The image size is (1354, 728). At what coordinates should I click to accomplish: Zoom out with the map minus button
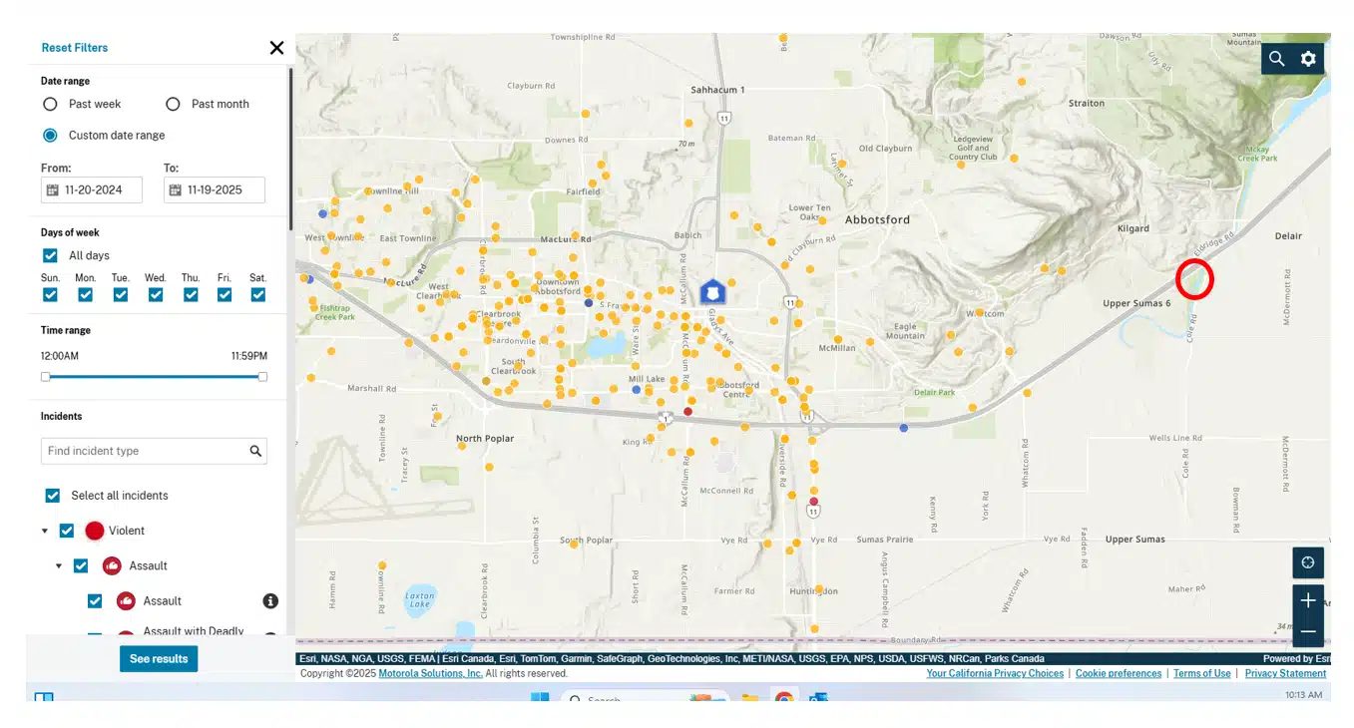[x=1308, y=631]
